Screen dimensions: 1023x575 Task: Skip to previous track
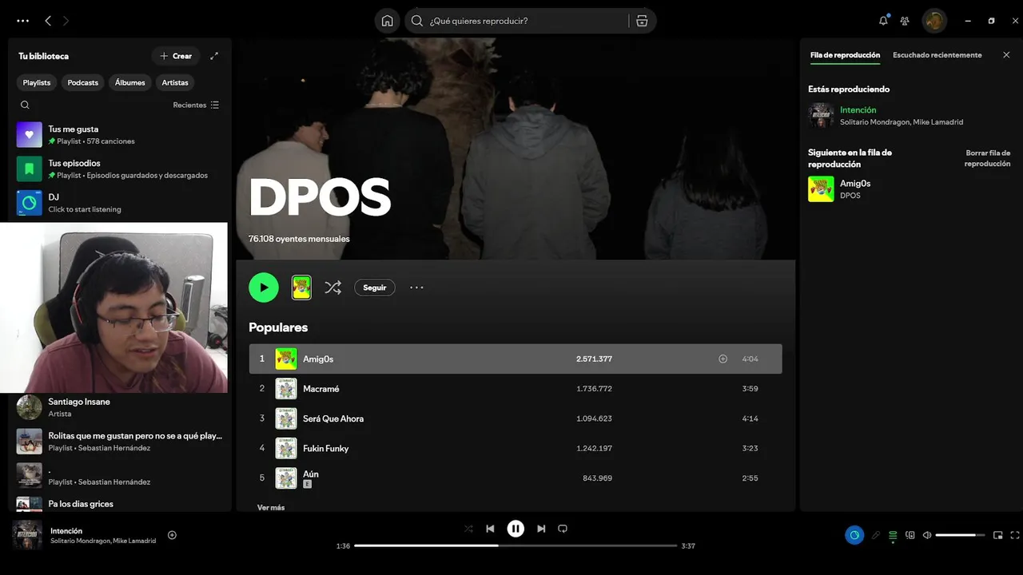tap(490, 529)
